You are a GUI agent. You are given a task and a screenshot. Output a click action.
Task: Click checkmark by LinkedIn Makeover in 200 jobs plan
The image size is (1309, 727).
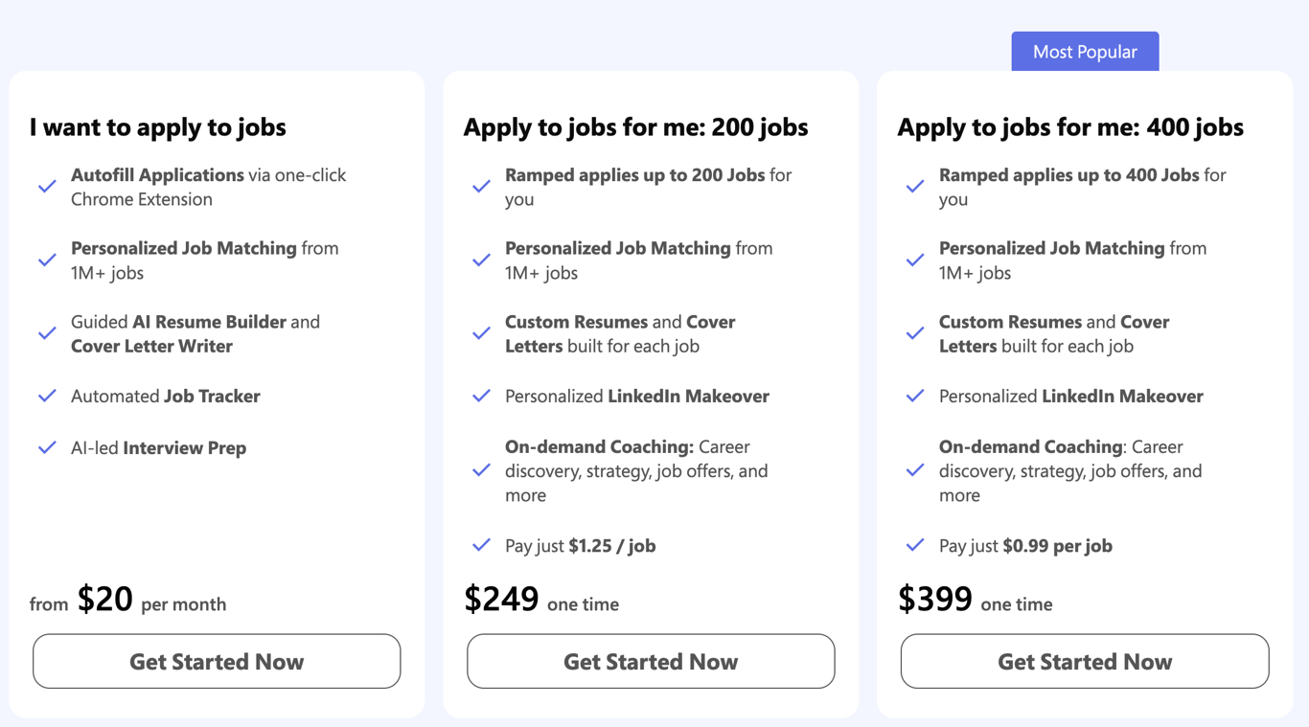click(x=481, y=396)
